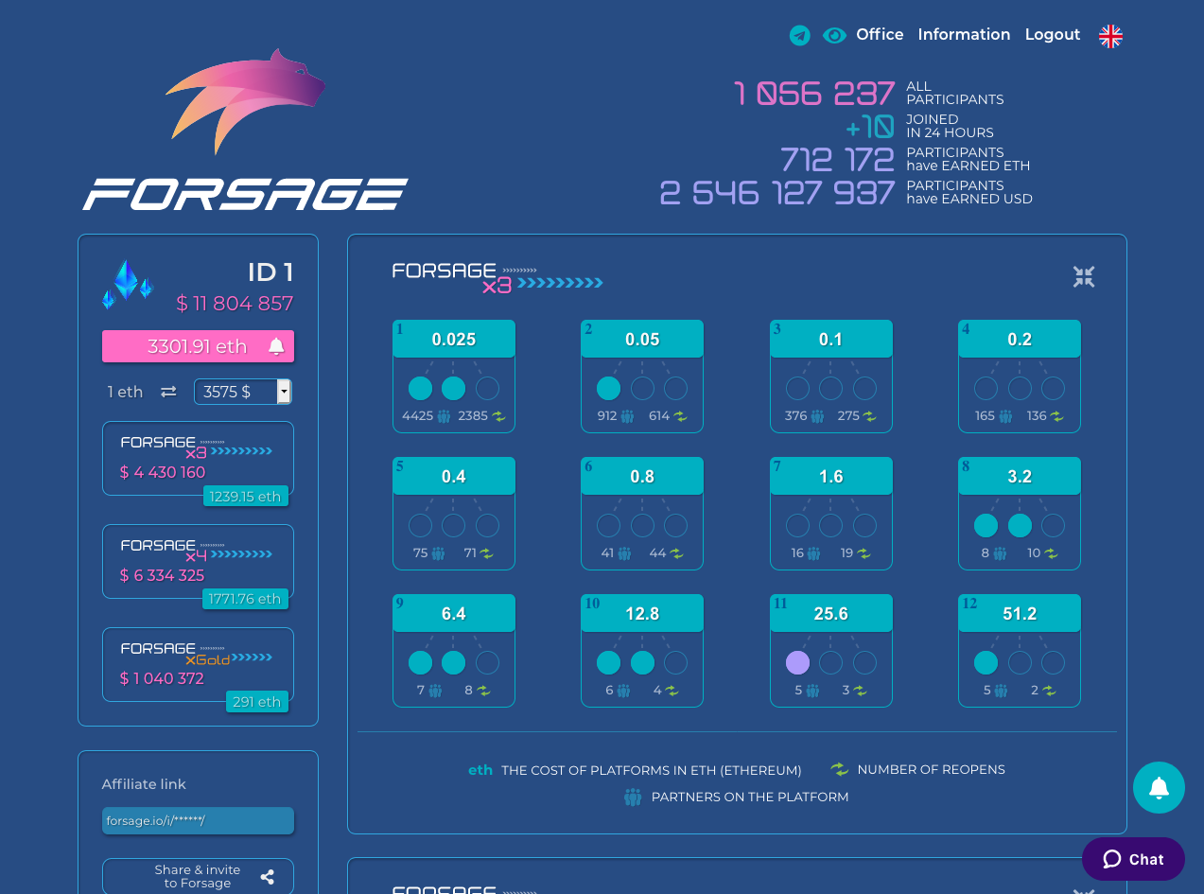The image size is (1204, 894).
Task: Click the $ 11 804 857 total amount
Action: point(235,304)
